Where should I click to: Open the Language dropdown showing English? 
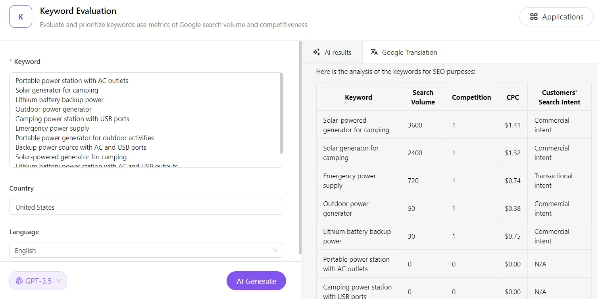tap(146, 251)
